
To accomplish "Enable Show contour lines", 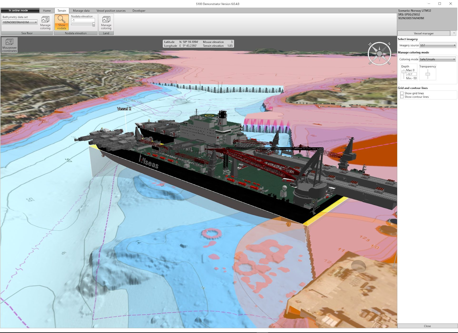I will click(x=402, y=97).
